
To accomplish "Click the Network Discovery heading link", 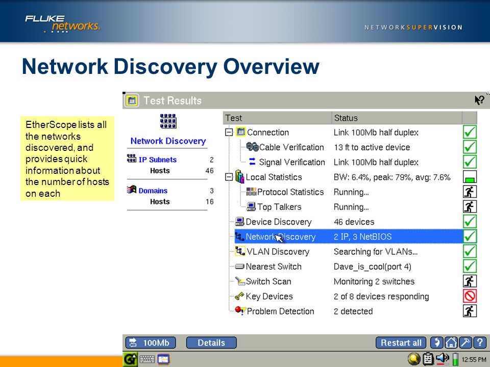I will coord(168,141).
